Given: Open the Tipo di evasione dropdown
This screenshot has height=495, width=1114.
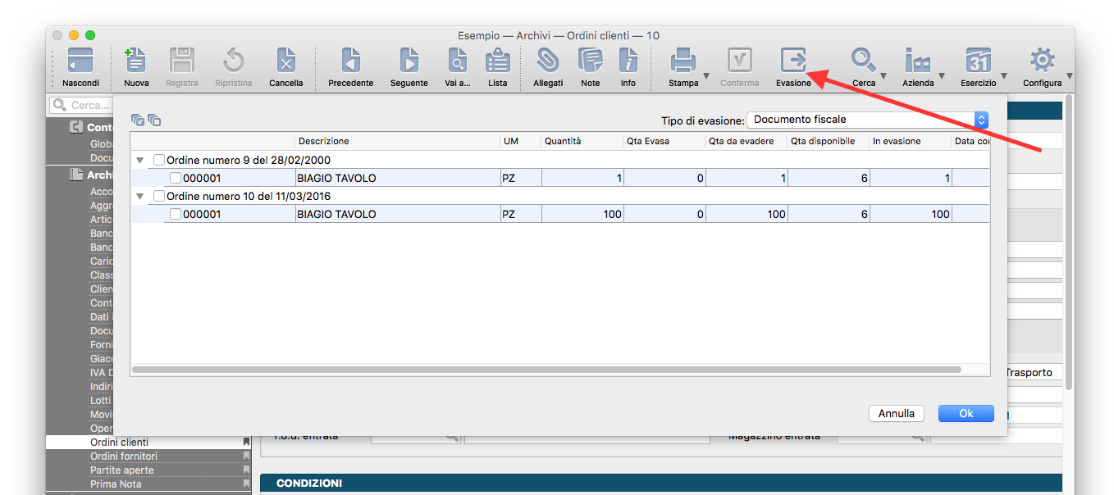Looking at the screenshot, I should [867, 120].
